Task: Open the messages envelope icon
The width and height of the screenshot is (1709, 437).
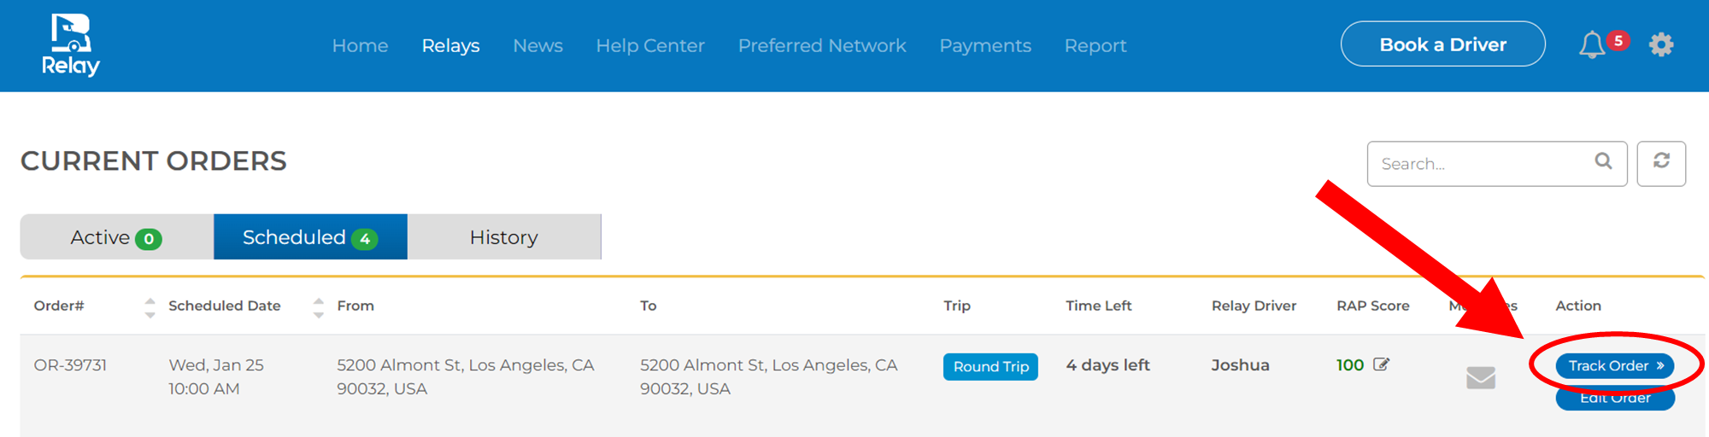Action: [1480, 377]
